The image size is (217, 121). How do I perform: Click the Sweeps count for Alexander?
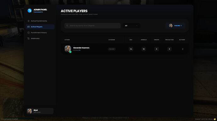(x=157, y=49)
